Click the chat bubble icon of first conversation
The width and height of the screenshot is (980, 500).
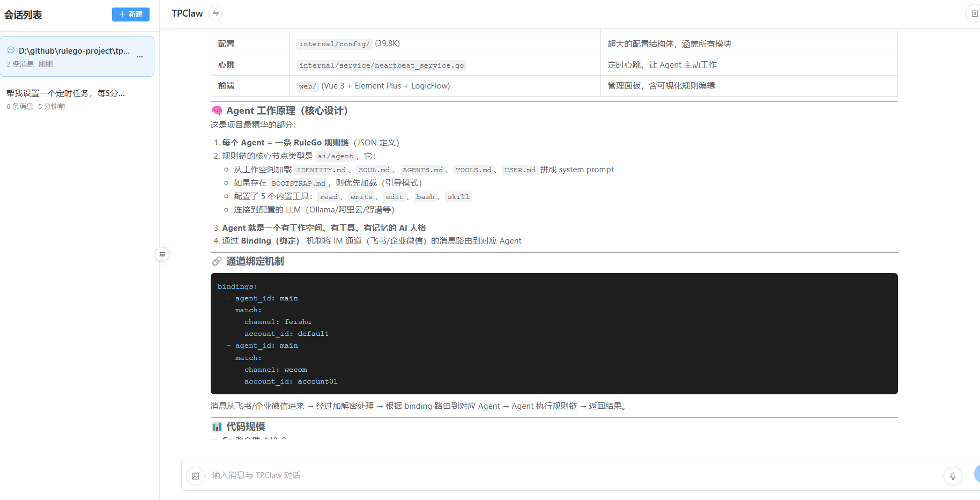(x=11, y=50)
